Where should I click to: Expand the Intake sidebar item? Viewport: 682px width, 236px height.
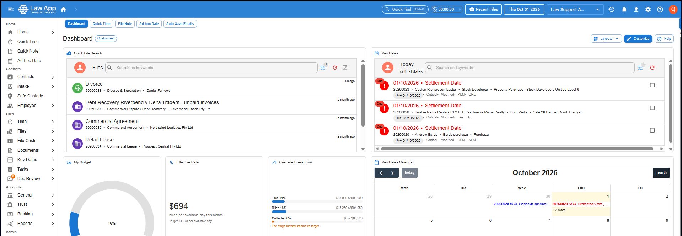53,87
